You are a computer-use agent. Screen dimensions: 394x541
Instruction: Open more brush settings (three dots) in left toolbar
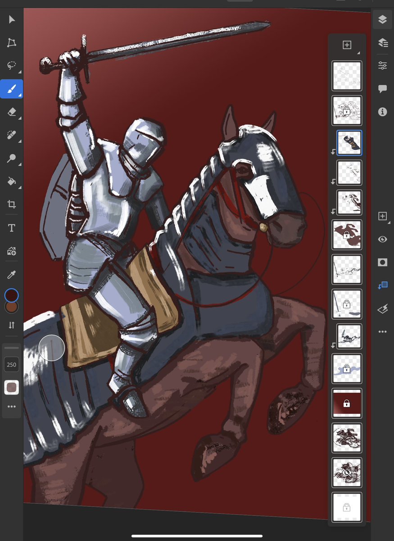click(x=11, y=407)
